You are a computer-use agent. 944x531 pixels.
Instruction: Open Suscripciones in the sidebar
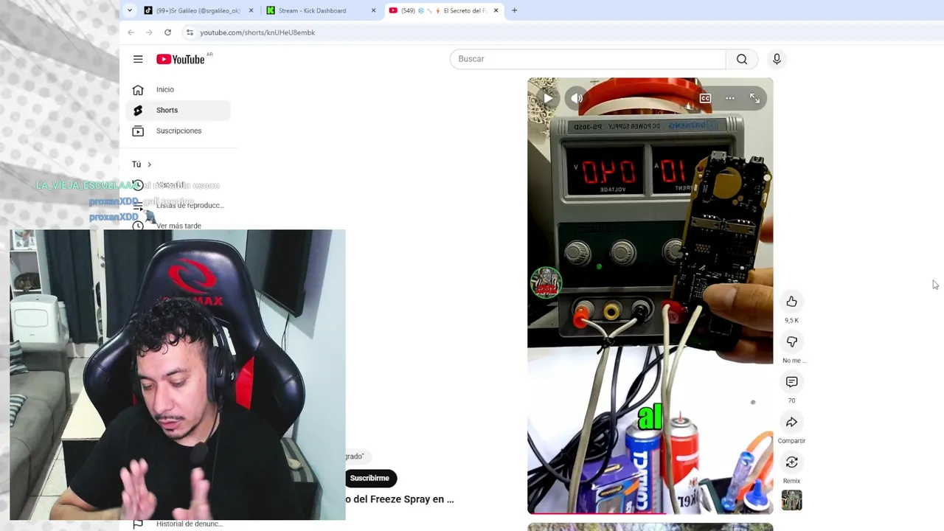(x=178, y=131)
